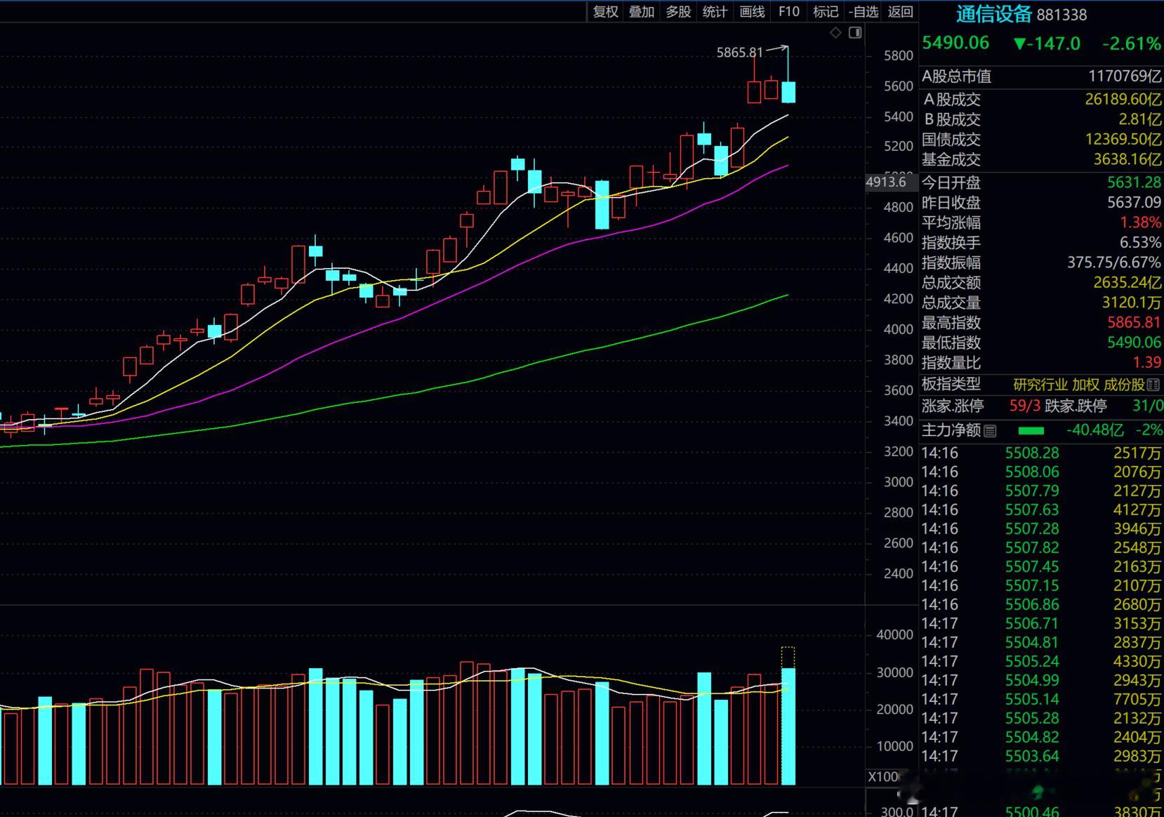Open the 叠加 overlay option
Image resolution: width=1164 pixels, height=817 pixels.
pos(642,11)
